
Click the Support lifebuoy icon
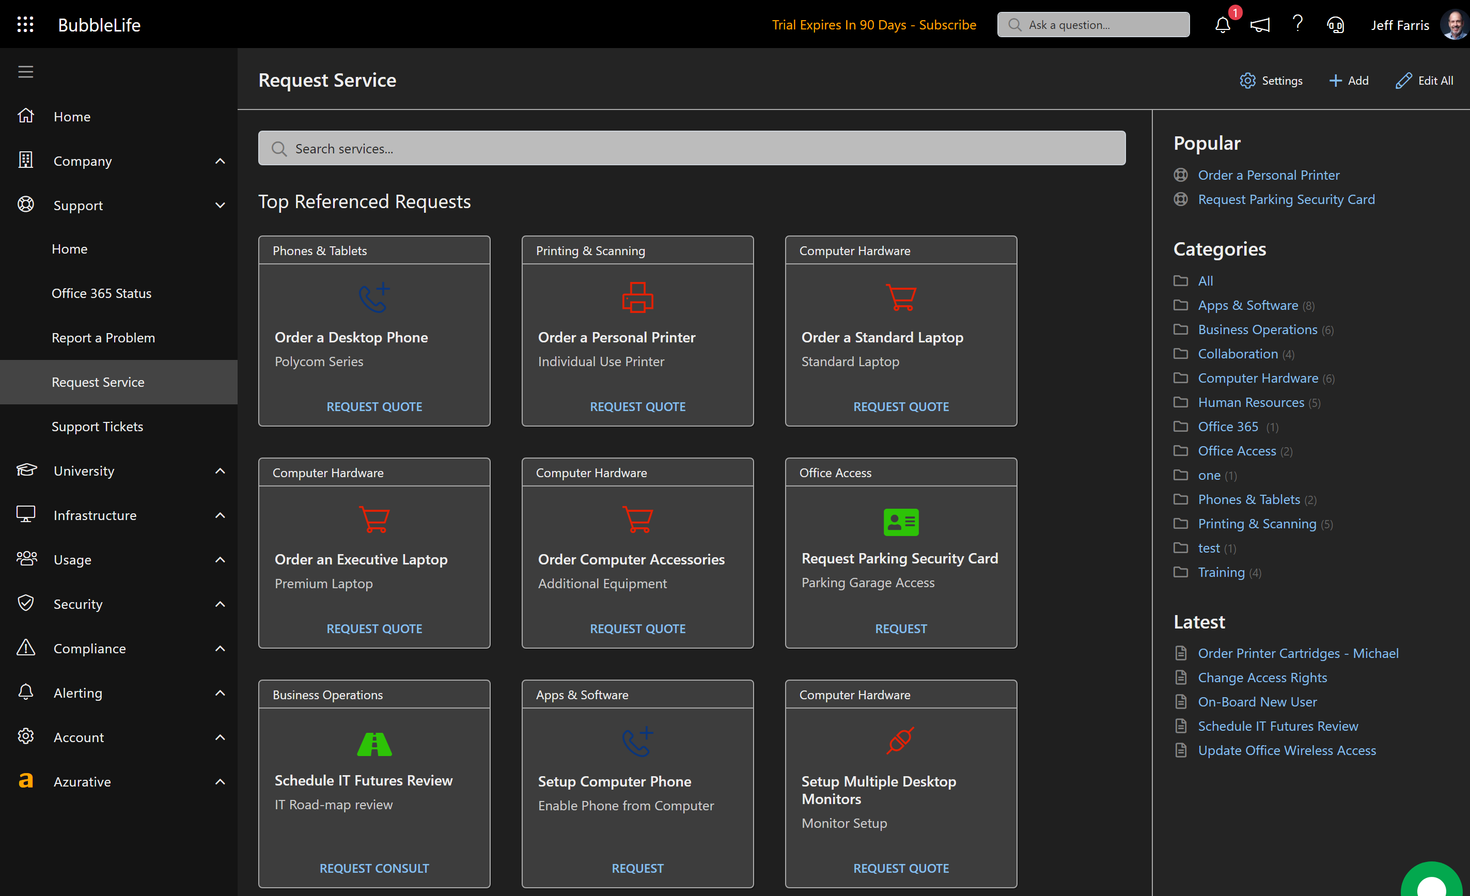(x=26, y=205)
